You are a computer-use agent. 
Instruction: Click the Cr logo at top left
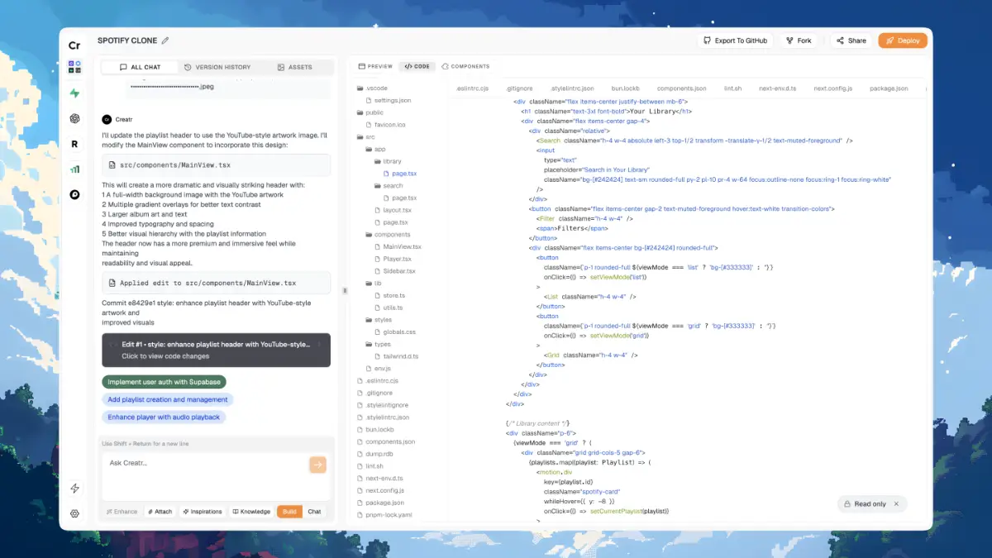74,45
